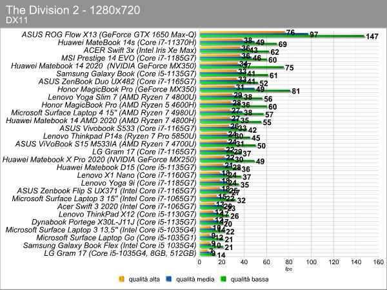Image resolution: width=387 pixels, height=290 pixels.
Task: Click the green 147 fps bar for ASUS ROG
Action: coord(282,36)
